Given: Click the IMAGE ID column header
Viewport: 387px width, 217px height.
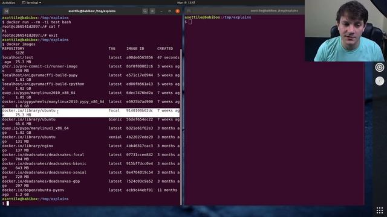Looking at the screenshot, I should [x=135, y=49].
